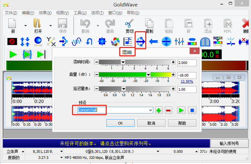The width and height of the screenshot is (251, 164).
Task: Click the 混合 mix paste icon
Action: point(208,24)
